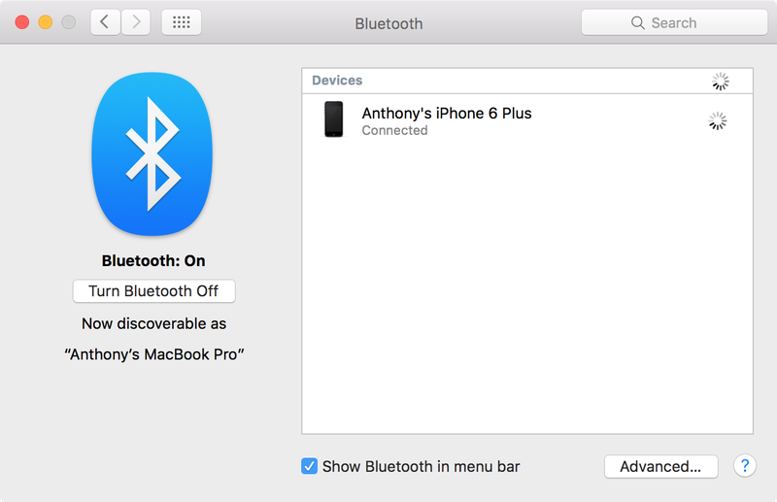Screen dimensions: 777x502
Task: Open the Advanced... options
Action: 660,466
